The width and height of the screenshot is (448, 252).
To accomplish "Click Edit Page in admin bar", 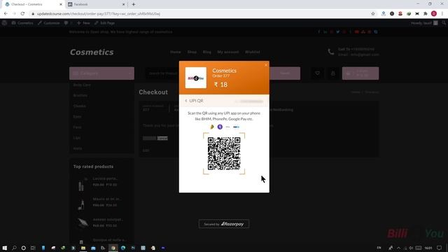I will [104, 23].
